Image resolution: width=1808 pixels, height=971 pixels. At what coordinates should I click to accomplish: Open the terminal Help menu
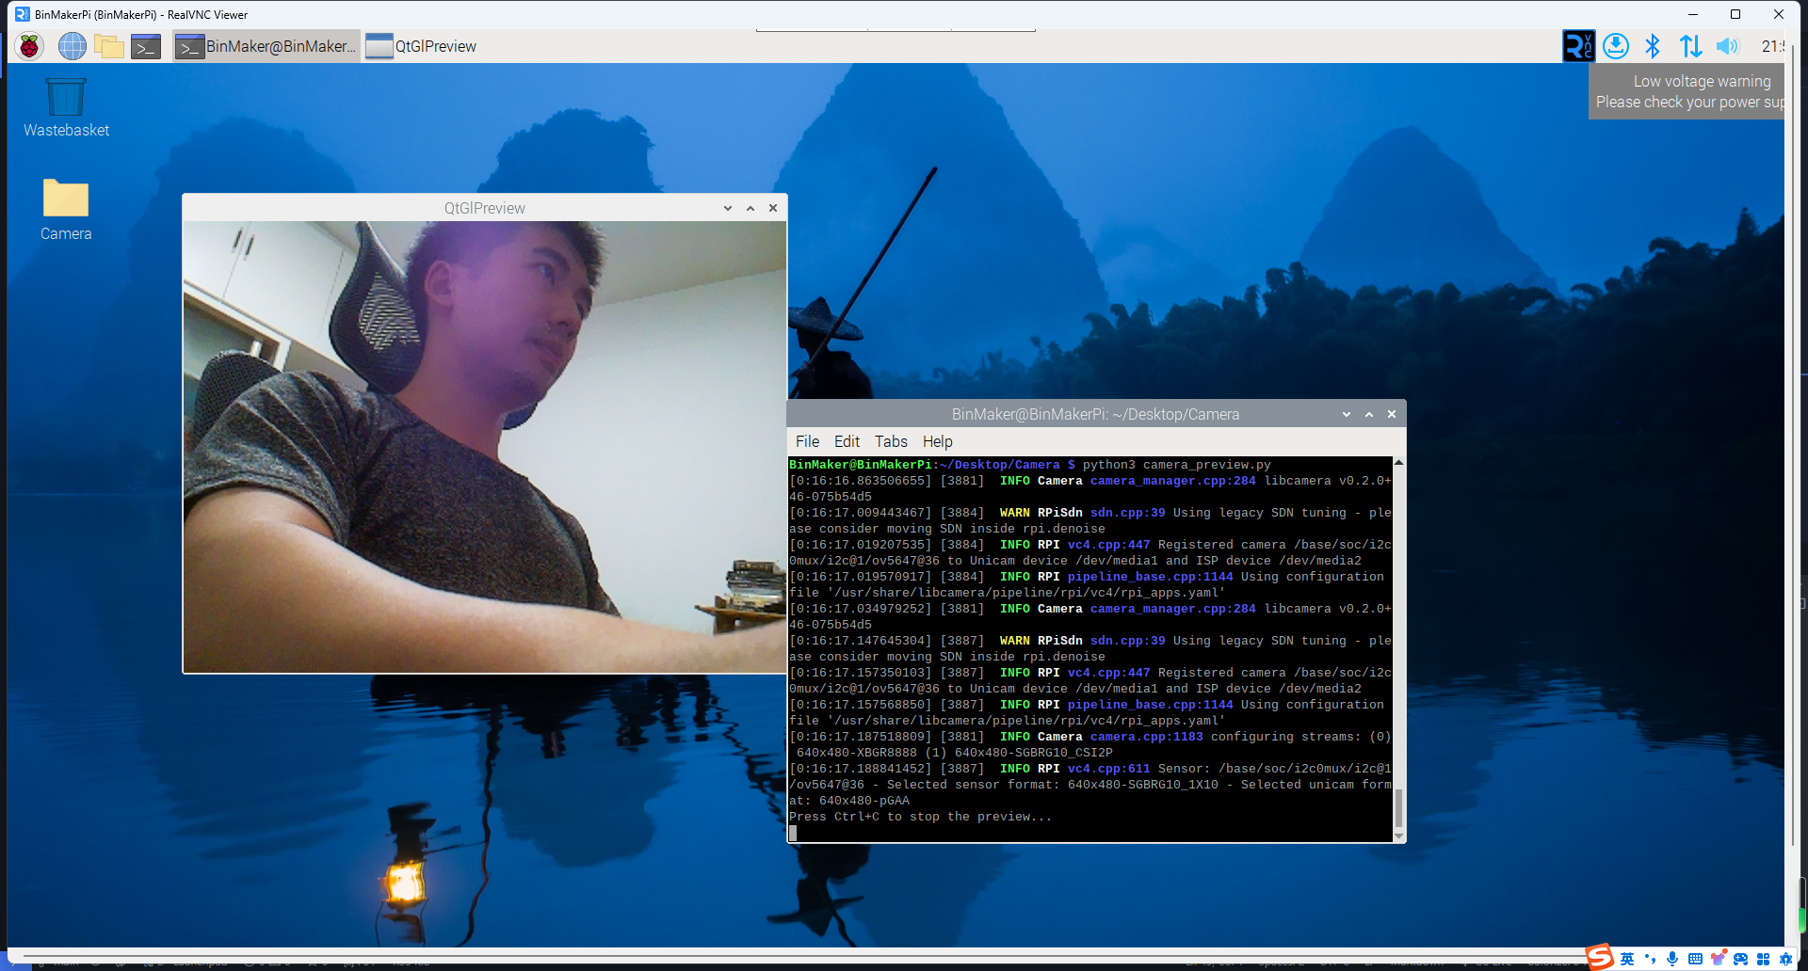[937, 441]
